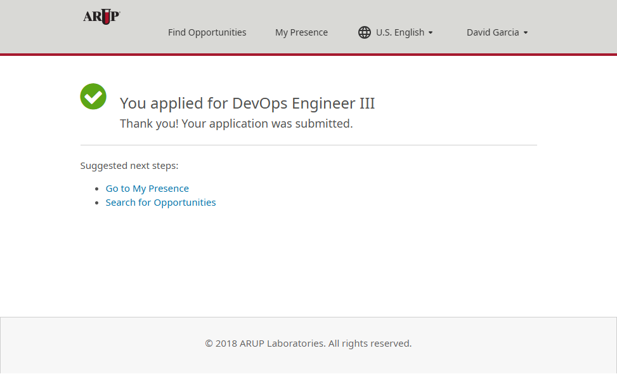Open the U.S. English language selector
The height and width of the screenshot is (374, 617).
click(400, 32)
